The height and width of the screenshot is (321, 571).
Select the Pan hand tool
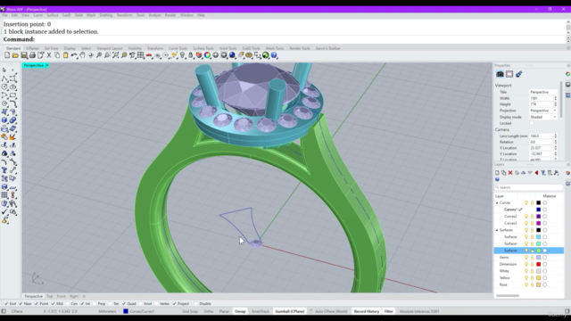tap(82, 55)
